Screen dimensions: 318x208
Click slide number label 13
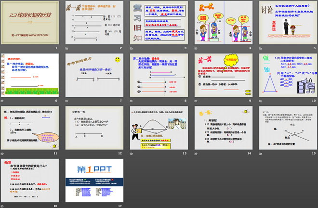[185, 153]
